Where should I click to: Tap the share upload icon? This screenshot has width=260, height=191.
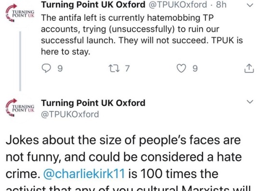pyautogui.click(x=249, y=68)
